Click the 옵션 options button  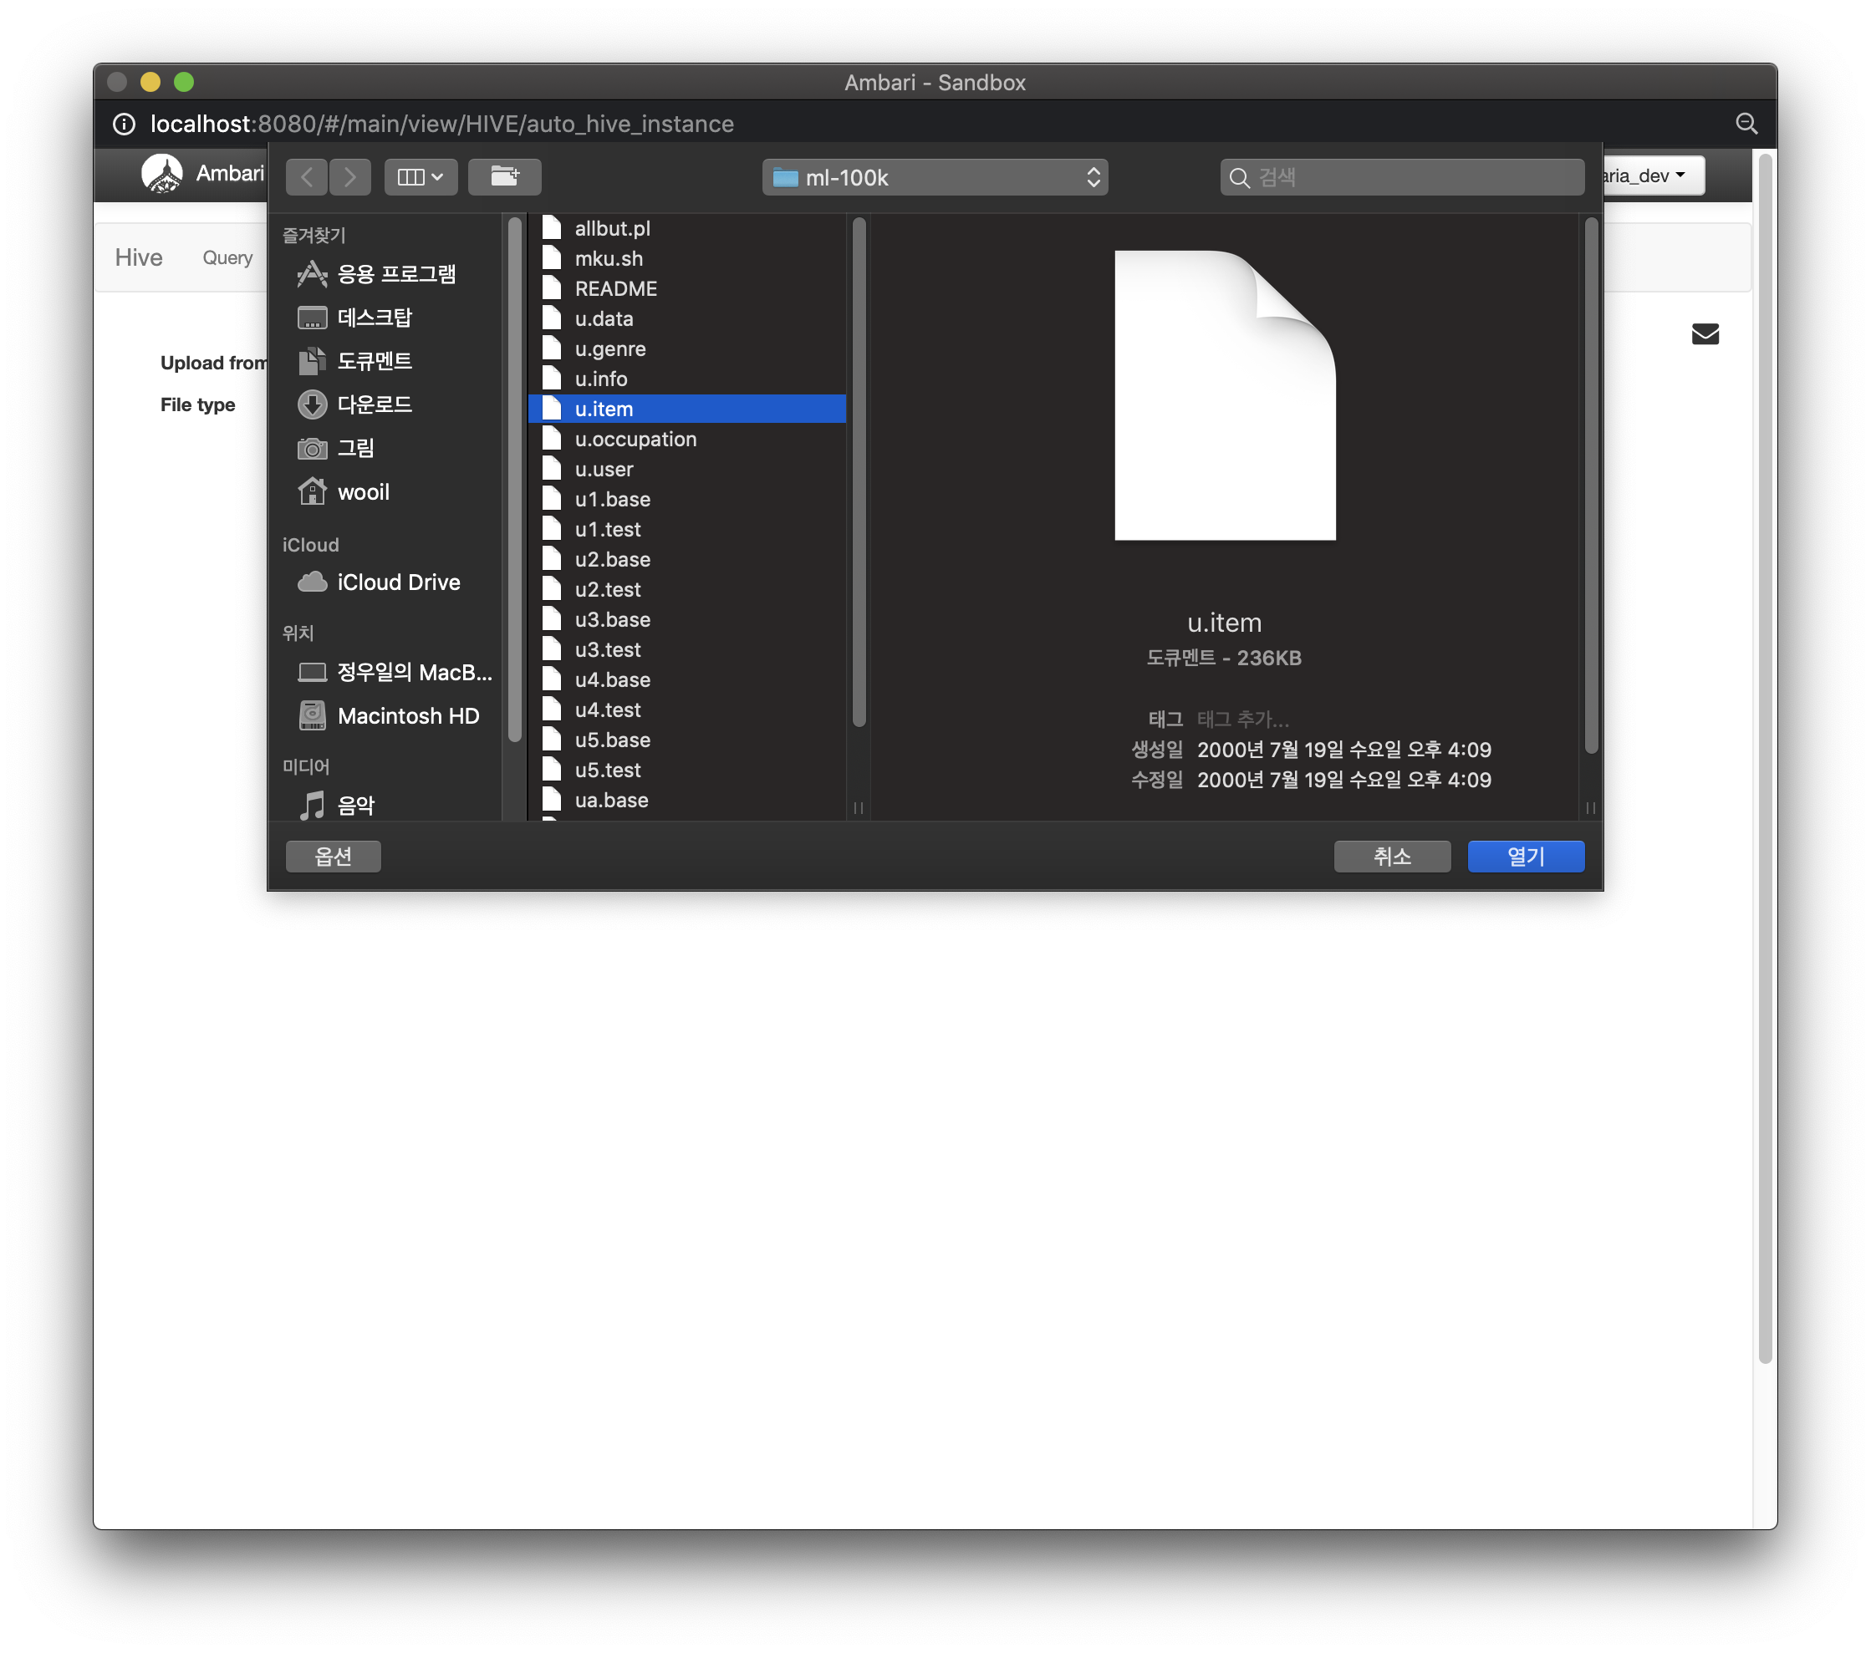pos(334,857)
